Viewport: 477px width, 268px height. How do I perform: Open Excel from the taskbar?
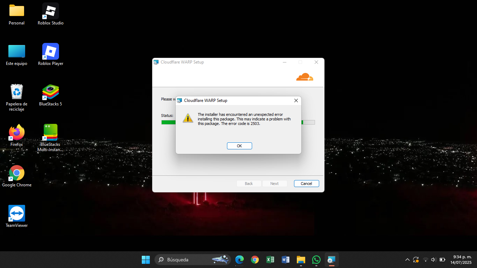[x=270, y=260]
